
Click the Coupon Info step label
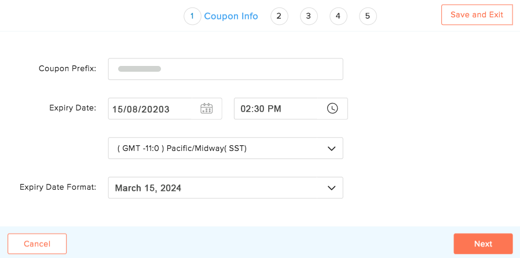pyautogui.click(x=231, y=16)
